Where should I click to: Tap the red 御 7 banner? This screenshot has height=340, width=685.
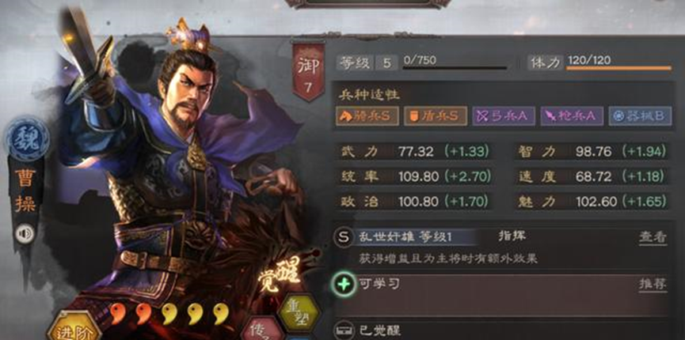coord(308,71)
